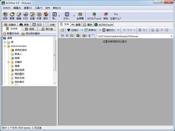Viewport: 175px width, 131px height.
Task: Open the 工具(T) menu
Action: (x=38, y=8)
